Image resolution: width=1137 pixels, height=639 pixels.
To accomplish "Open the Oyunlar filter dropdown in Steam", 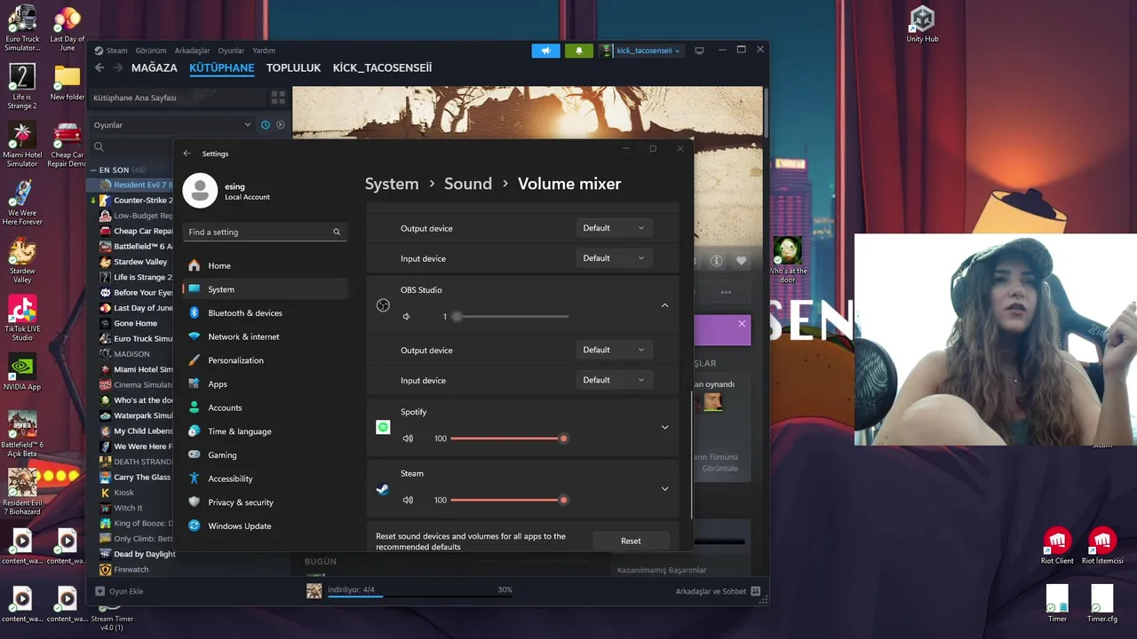I will tap(173, 125).
